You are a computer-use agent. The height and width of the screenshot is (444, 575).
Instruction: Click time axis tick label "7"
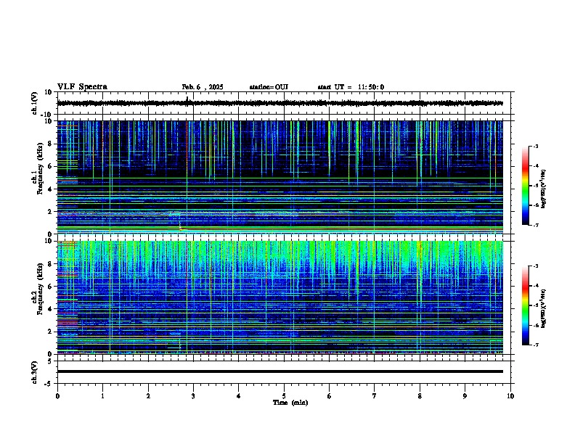point(375,396)
